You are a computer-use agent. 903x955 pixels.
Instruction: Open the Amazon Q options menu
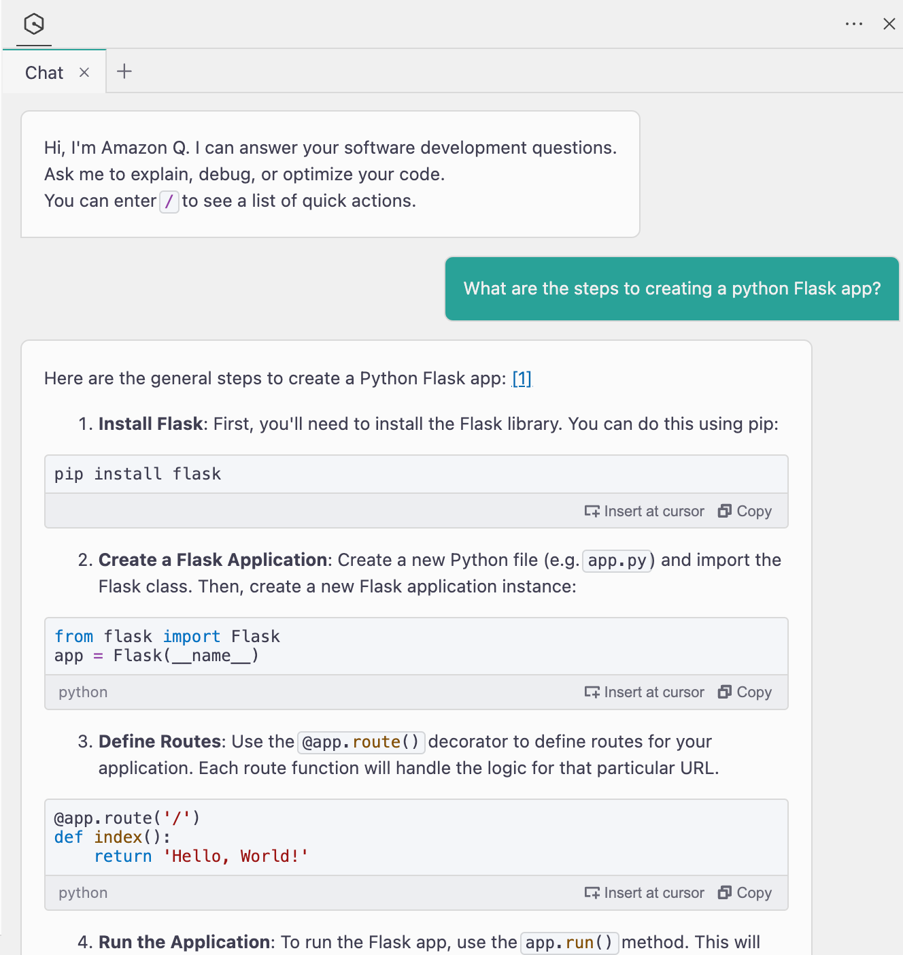854,24
